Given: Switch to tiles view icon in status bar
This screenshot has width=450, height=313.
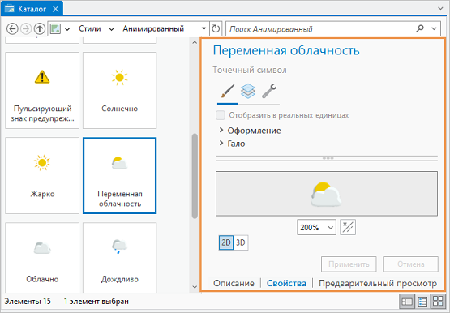Looking at the screenshot, I should [x=438, y=301].
